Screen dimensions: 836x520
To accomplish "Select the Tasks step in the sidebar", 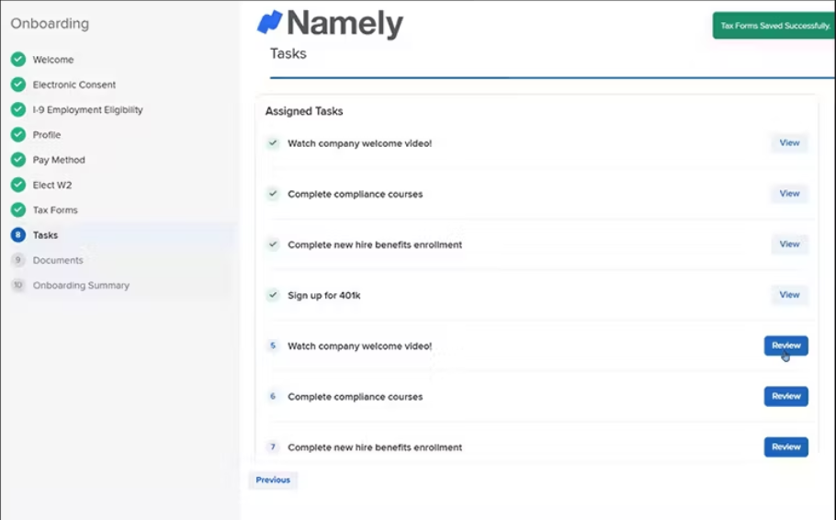I will [x=45, y=235].
